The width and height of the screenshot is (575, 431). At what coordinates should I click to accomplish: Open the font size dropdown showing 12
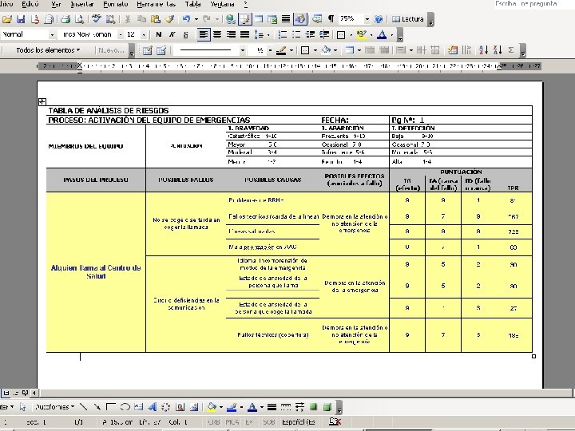click(144, 35)
